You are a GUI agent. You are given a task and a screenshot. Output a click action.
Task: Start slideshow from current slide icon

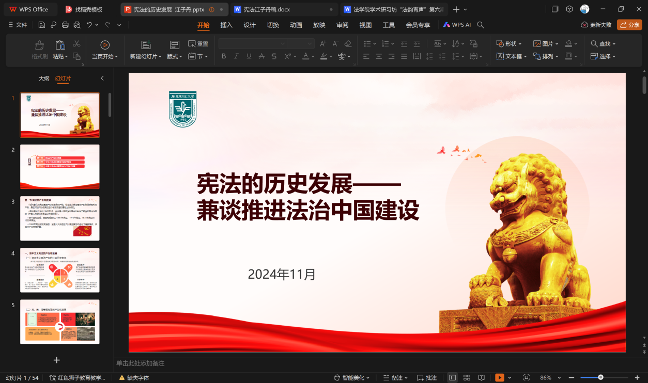(x=105, y=45)
